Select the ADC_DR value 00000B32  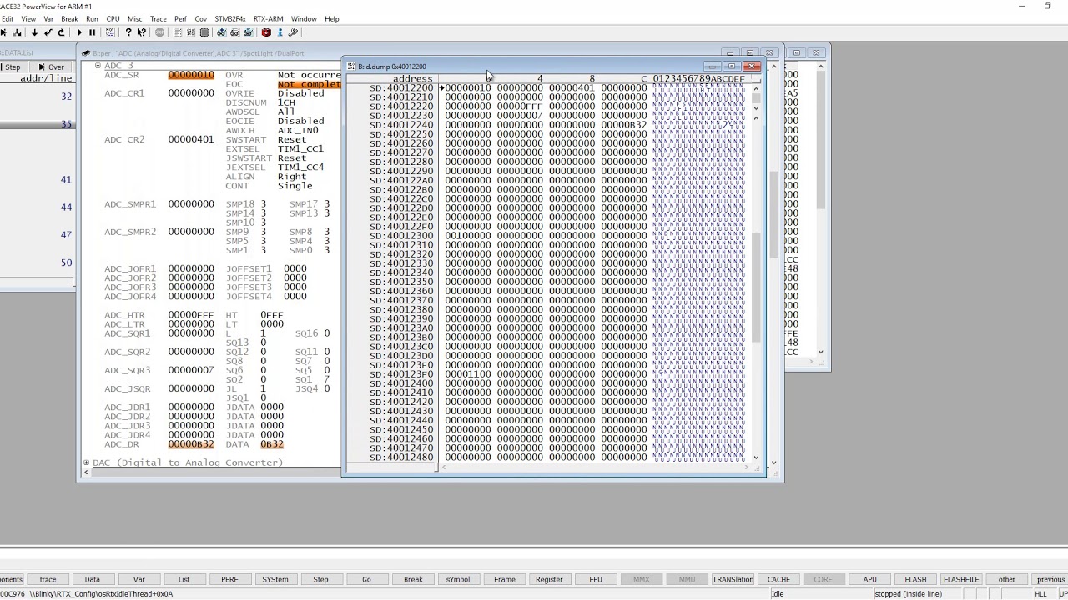(191, 444)
